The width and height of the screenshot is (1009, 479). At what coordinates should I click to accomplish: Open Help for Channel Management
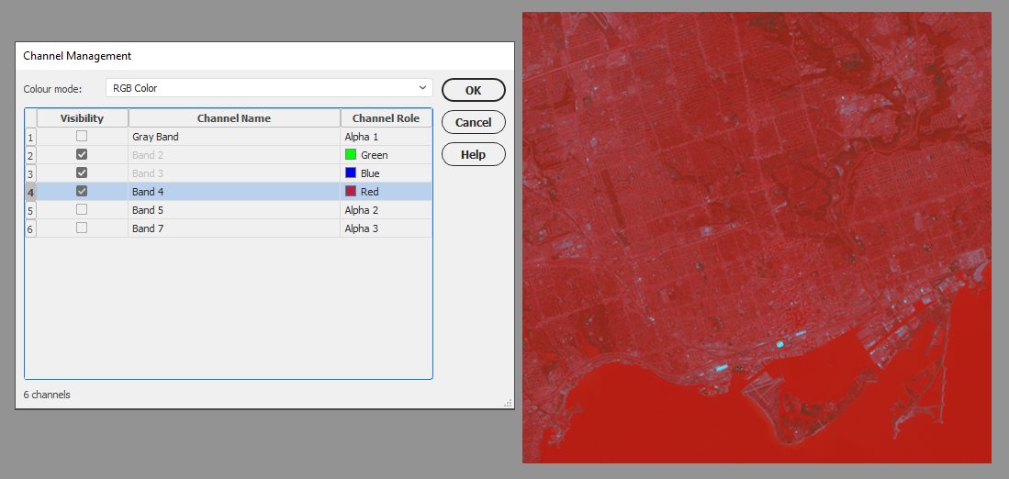(474, 154)
